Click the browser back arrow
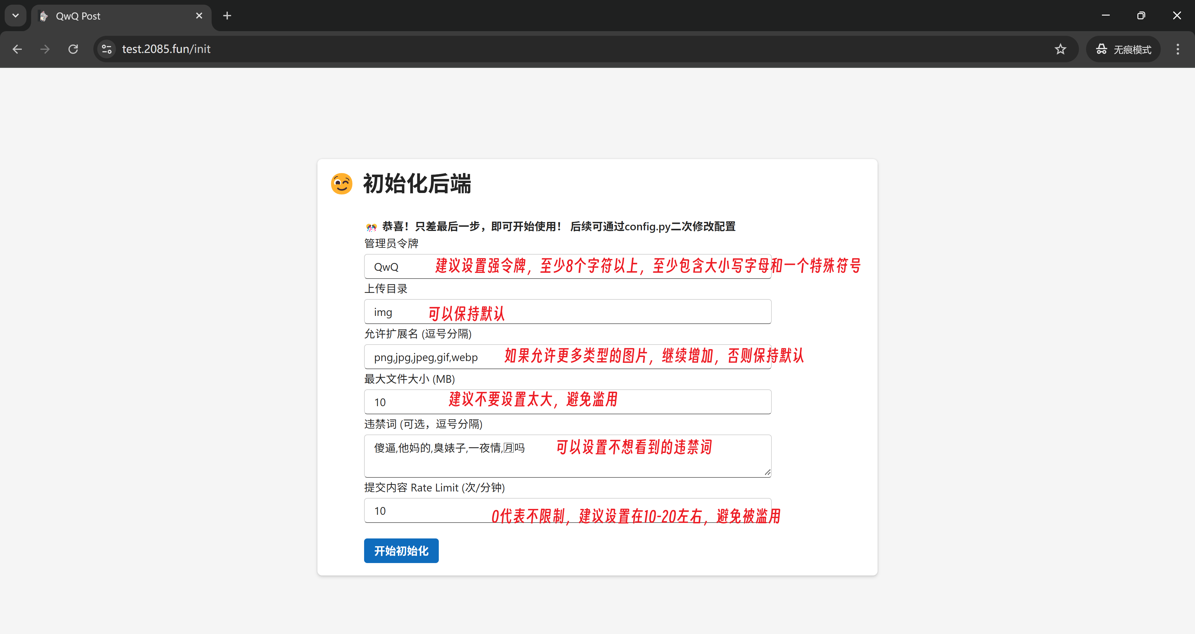 coord(17,49)
